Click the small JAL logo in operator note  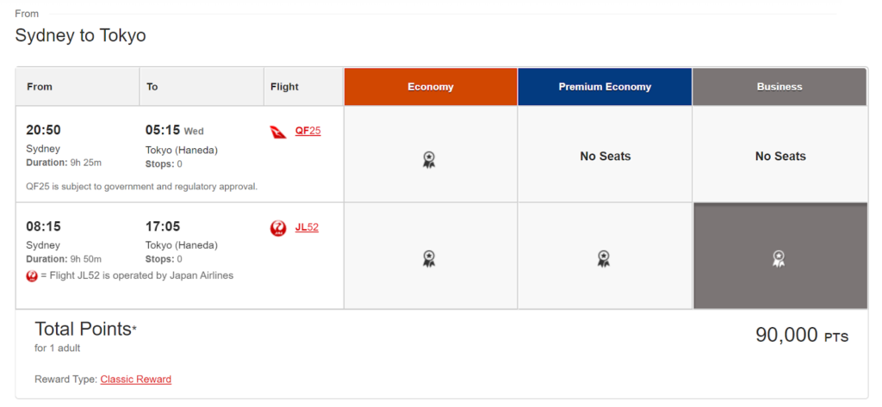point(32,276)
